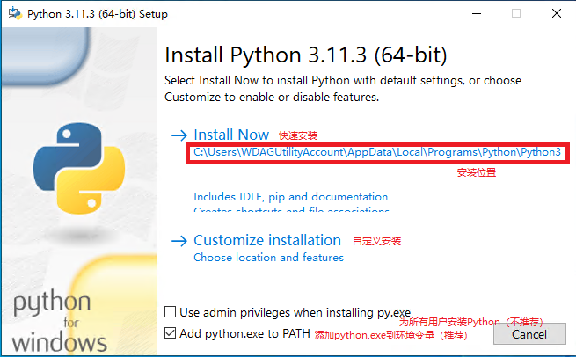The height and width of the screenshot is (357, 576).
Task: Minimize the Python Setup window
Action: 477,13
